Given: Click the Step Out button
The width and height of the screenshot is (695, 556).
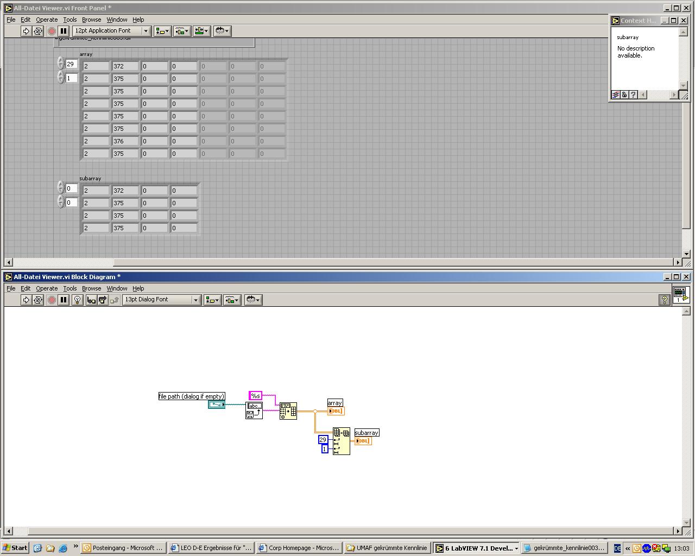Looking at the screenshot, I should pos(114,300).
